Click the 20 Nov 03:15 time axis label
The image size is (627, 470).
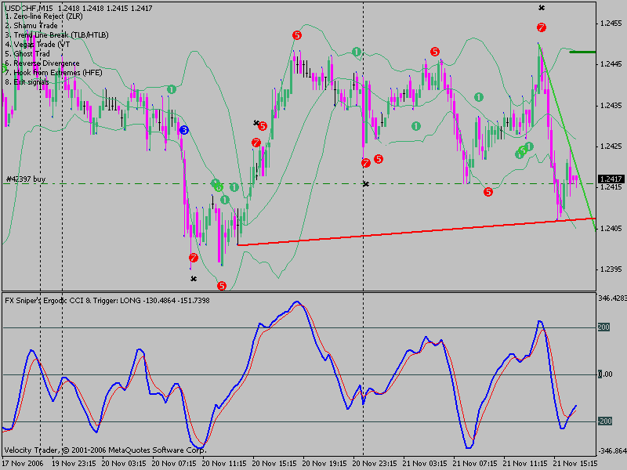[124, 464]
